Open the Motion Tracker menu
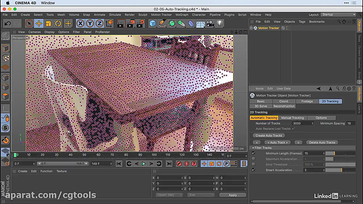Viewport: 363px width, 204px height. click(x=161, y=15)
